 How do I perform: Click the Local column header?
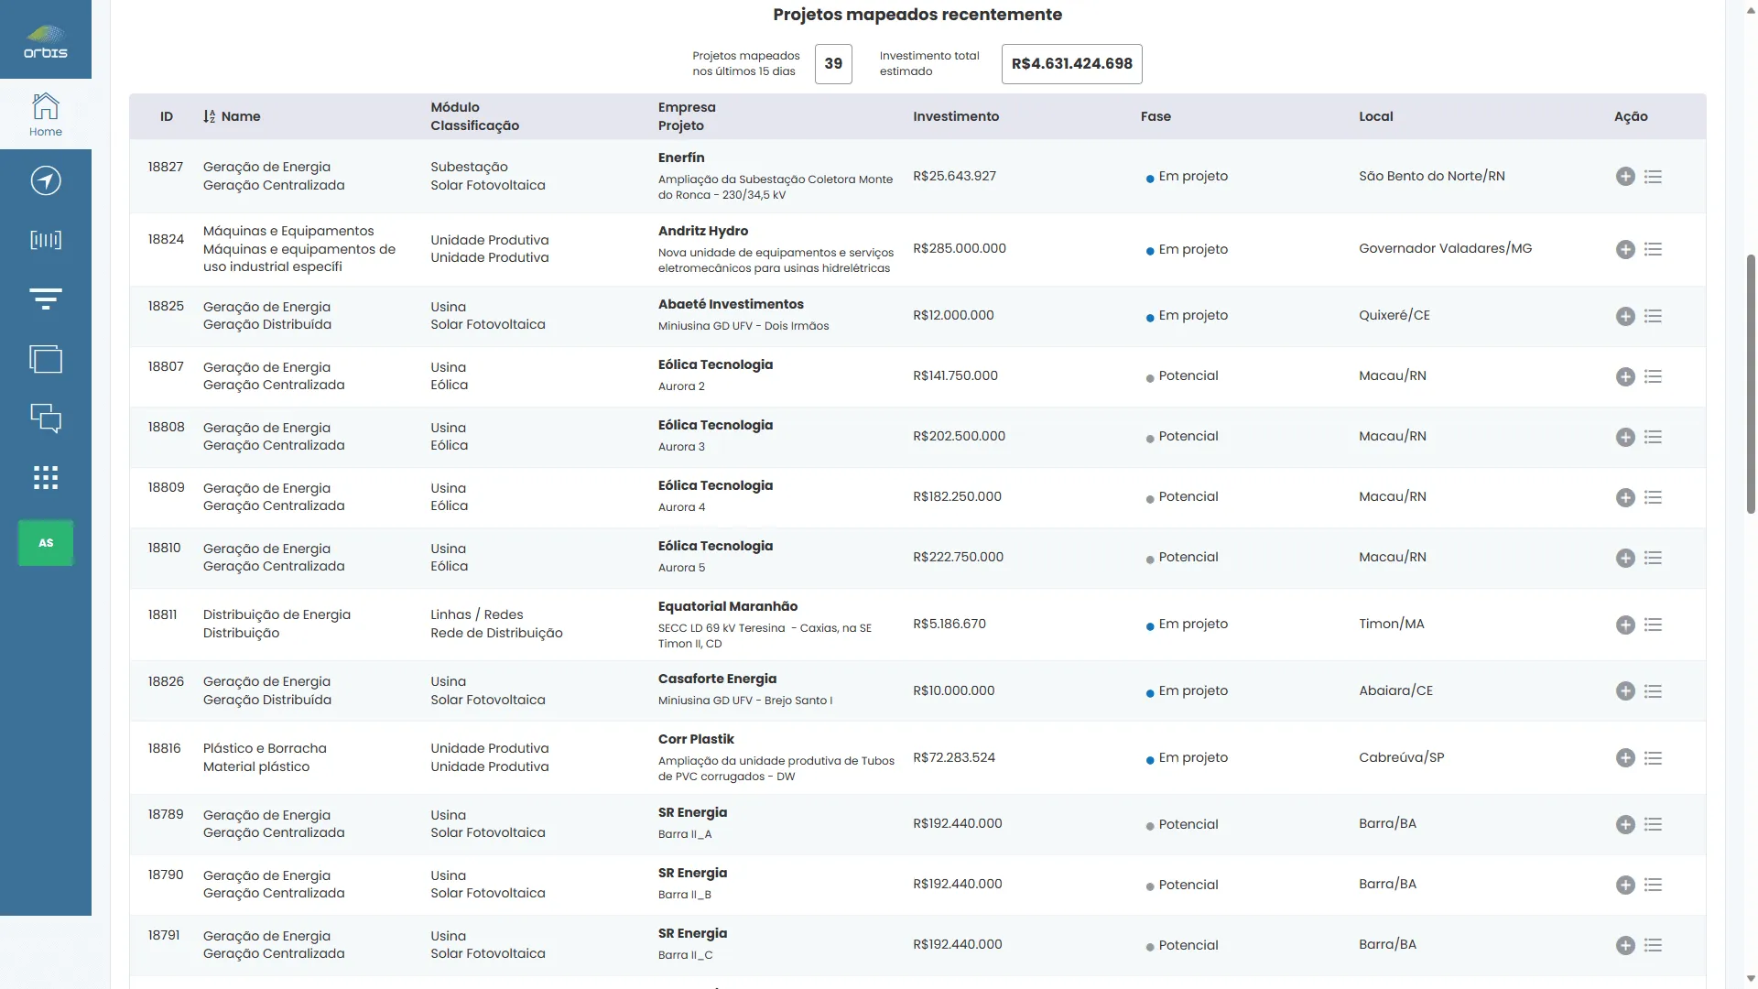pyautogui.click(x=1375, y=116)
